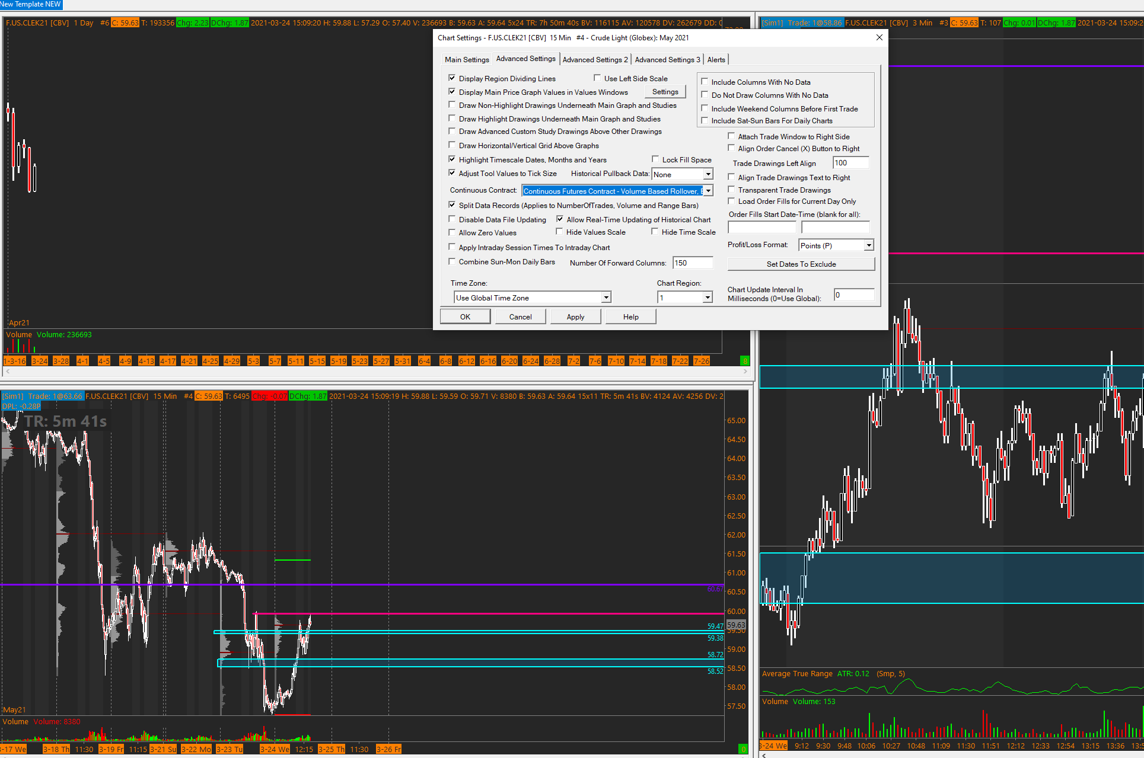Screen dimensions: 1144x758
Task: Click right scroll arrow under daily chart
Action: (x=745, y=371)
